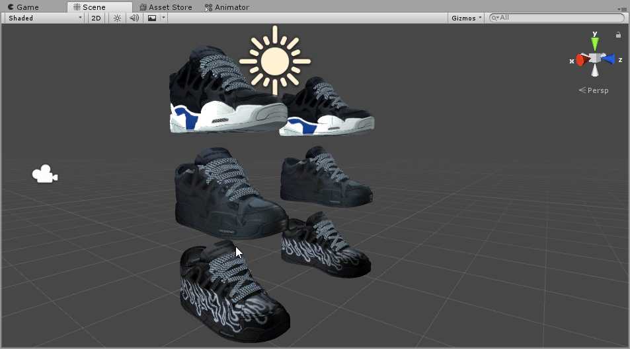The height and width of the screenshot is (349, 630).
Task: Toggle scene audio speaker button
Action: point(134,18)
